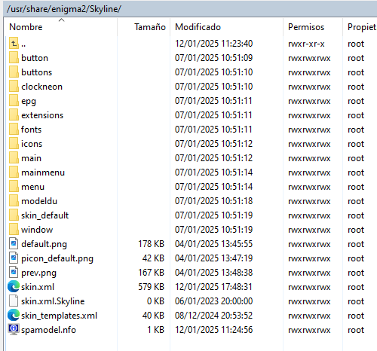The height and width of the screenshot is (351, 377).
Task: Select the fonts folder row
Action: [x=192, y=130]
